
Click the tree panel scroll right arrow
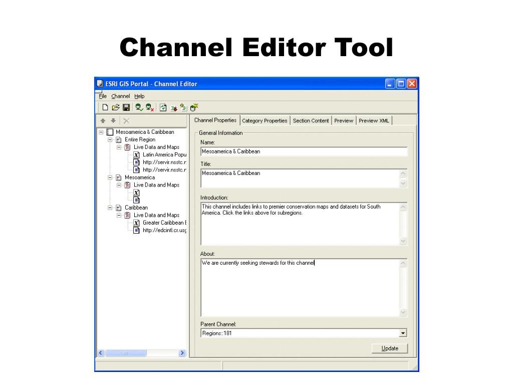point(182,353)
